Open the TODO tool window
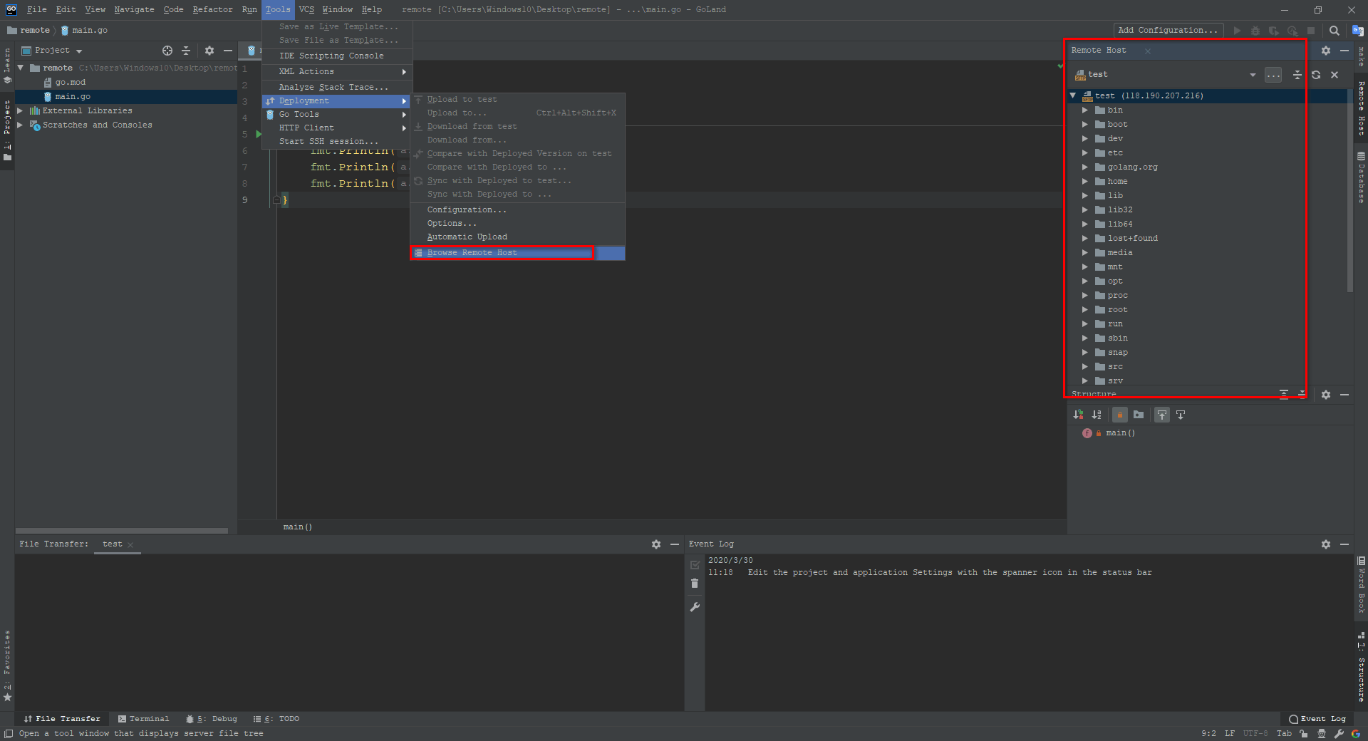This screenshot has width=1368, height=741. click(x=276, y=719)
